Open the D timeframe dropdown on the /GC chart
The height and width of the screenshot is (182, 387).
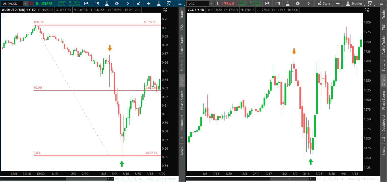[x=308, y=3]
